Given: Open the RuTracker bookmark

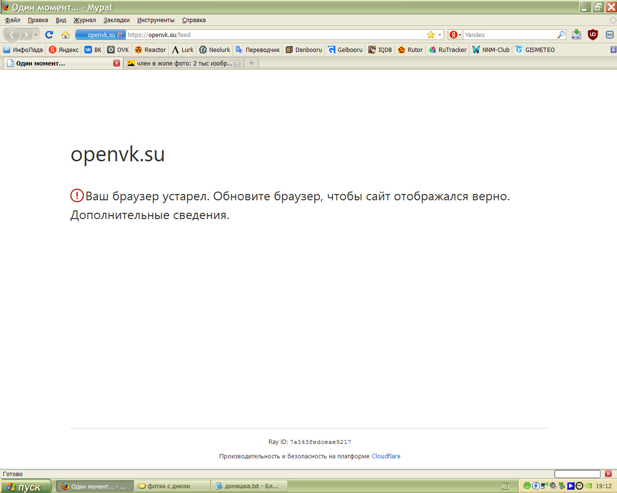Looking at the screenshot, I should pos(447,50).
